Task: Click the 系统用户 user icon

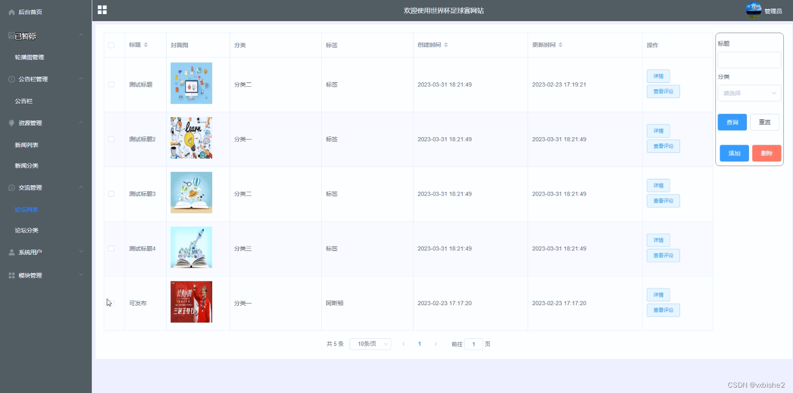Action: (11, 251)
